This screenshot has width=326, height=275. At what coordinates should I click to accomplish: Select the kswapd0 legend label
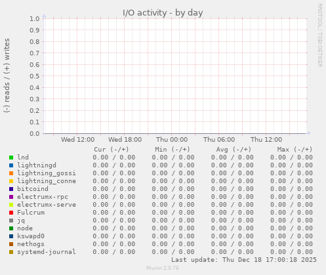31,236
